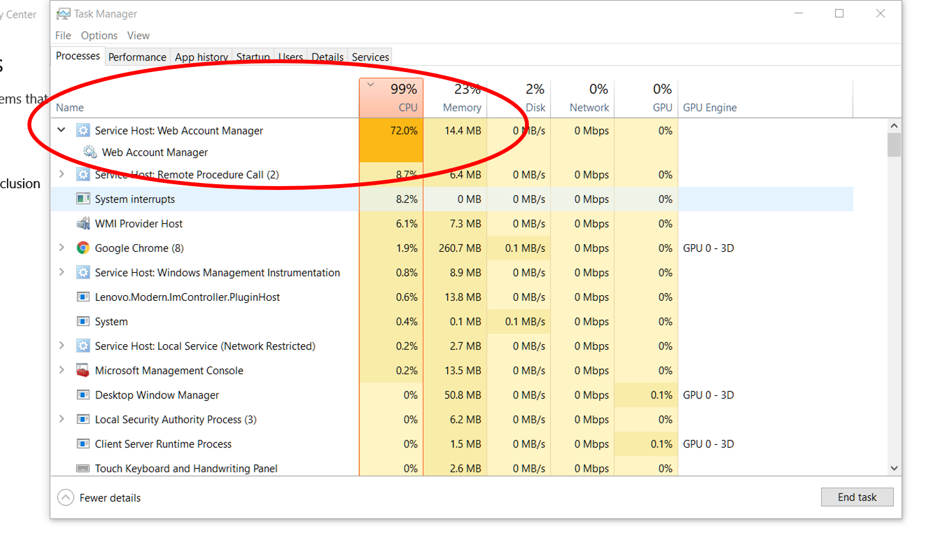Click the scrollbar down arrow

tap(894, 468)
